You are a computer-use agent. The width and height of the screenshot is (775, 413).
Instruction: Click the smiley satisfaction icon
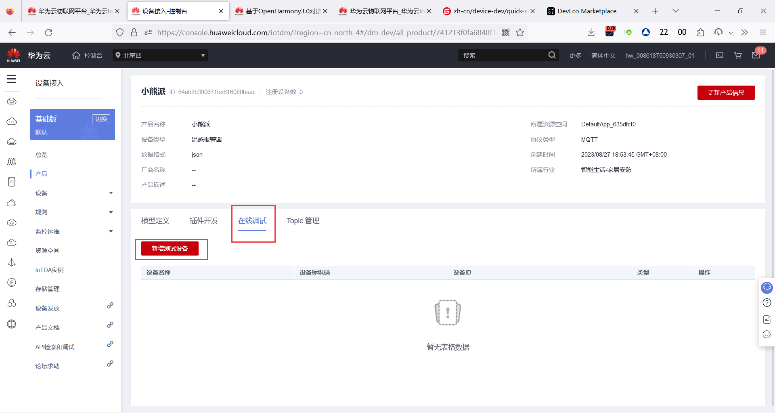[x=767, y=334]
